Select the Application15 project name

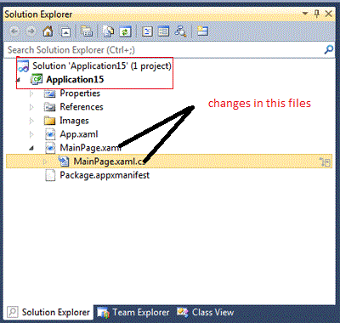tap(75, 79)
